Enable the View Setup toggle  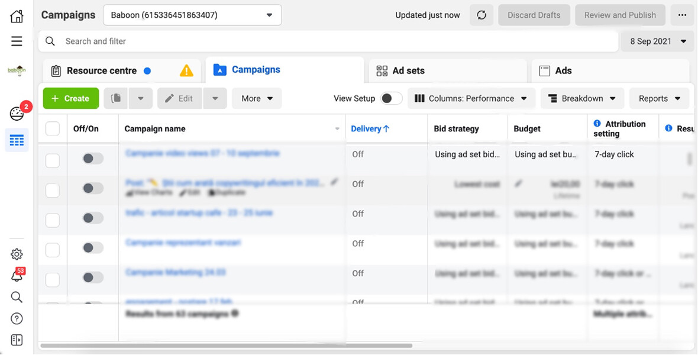391,98
